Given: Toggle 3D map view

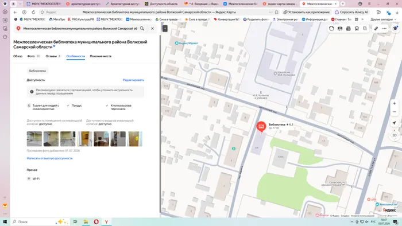Looking at the screenshot, I should [395, 135].
